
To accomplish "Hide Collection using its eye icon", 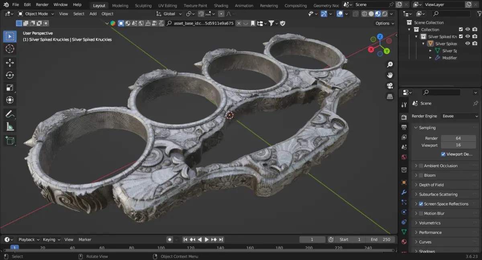I will (x=468, y=29).
